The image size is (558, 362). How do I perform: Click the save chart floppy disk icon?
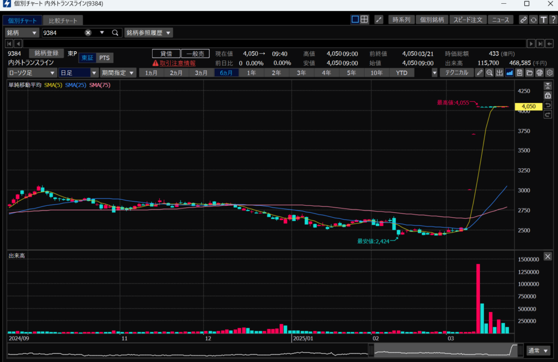pyautogui.click(x=519, y=73)
